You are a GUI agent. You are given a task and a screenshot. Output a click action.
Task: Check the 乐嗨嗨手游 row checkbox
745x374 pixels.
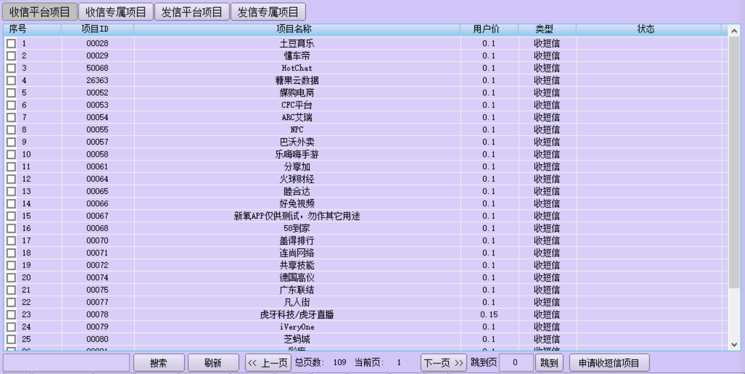[x=11, y=154]
